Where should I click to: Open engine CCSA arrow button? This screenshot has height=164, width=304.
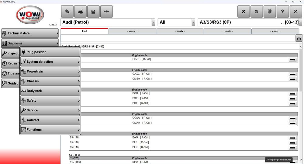pos(292,118)
